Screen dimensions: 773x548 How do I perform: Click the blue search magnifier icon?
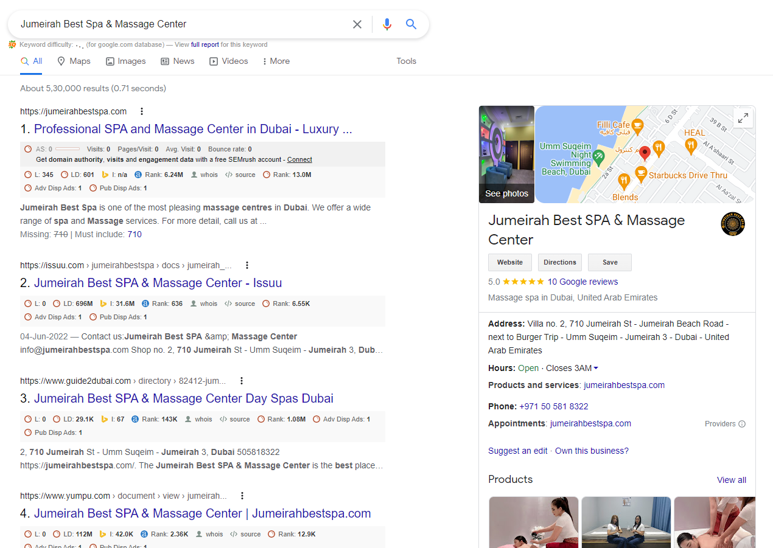click(411, 24)
